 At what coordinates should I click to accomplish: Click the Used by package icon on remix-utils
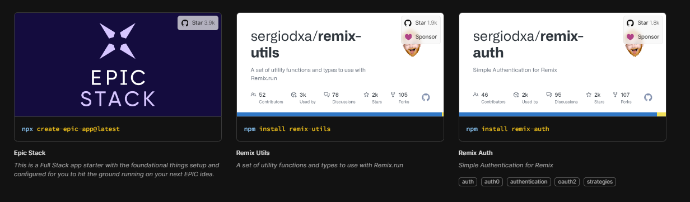click(294, 95)
